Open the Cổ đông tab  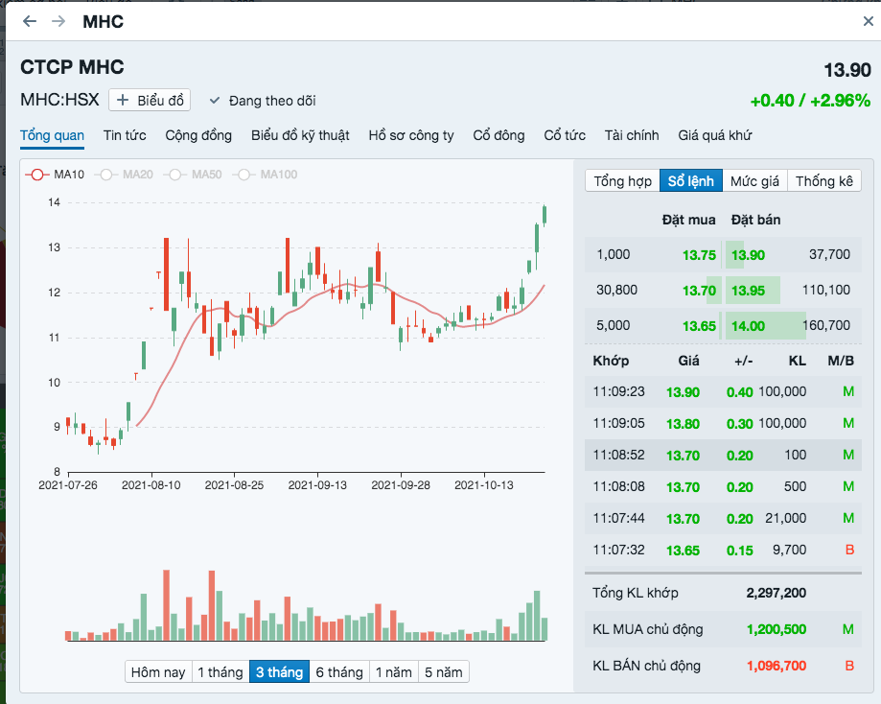point(498,135)
